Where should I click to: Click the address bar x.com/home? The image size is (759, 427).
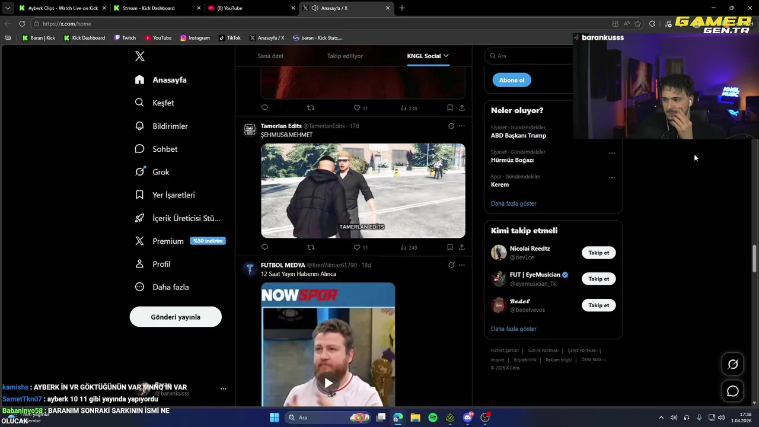[x=320, y=24]
